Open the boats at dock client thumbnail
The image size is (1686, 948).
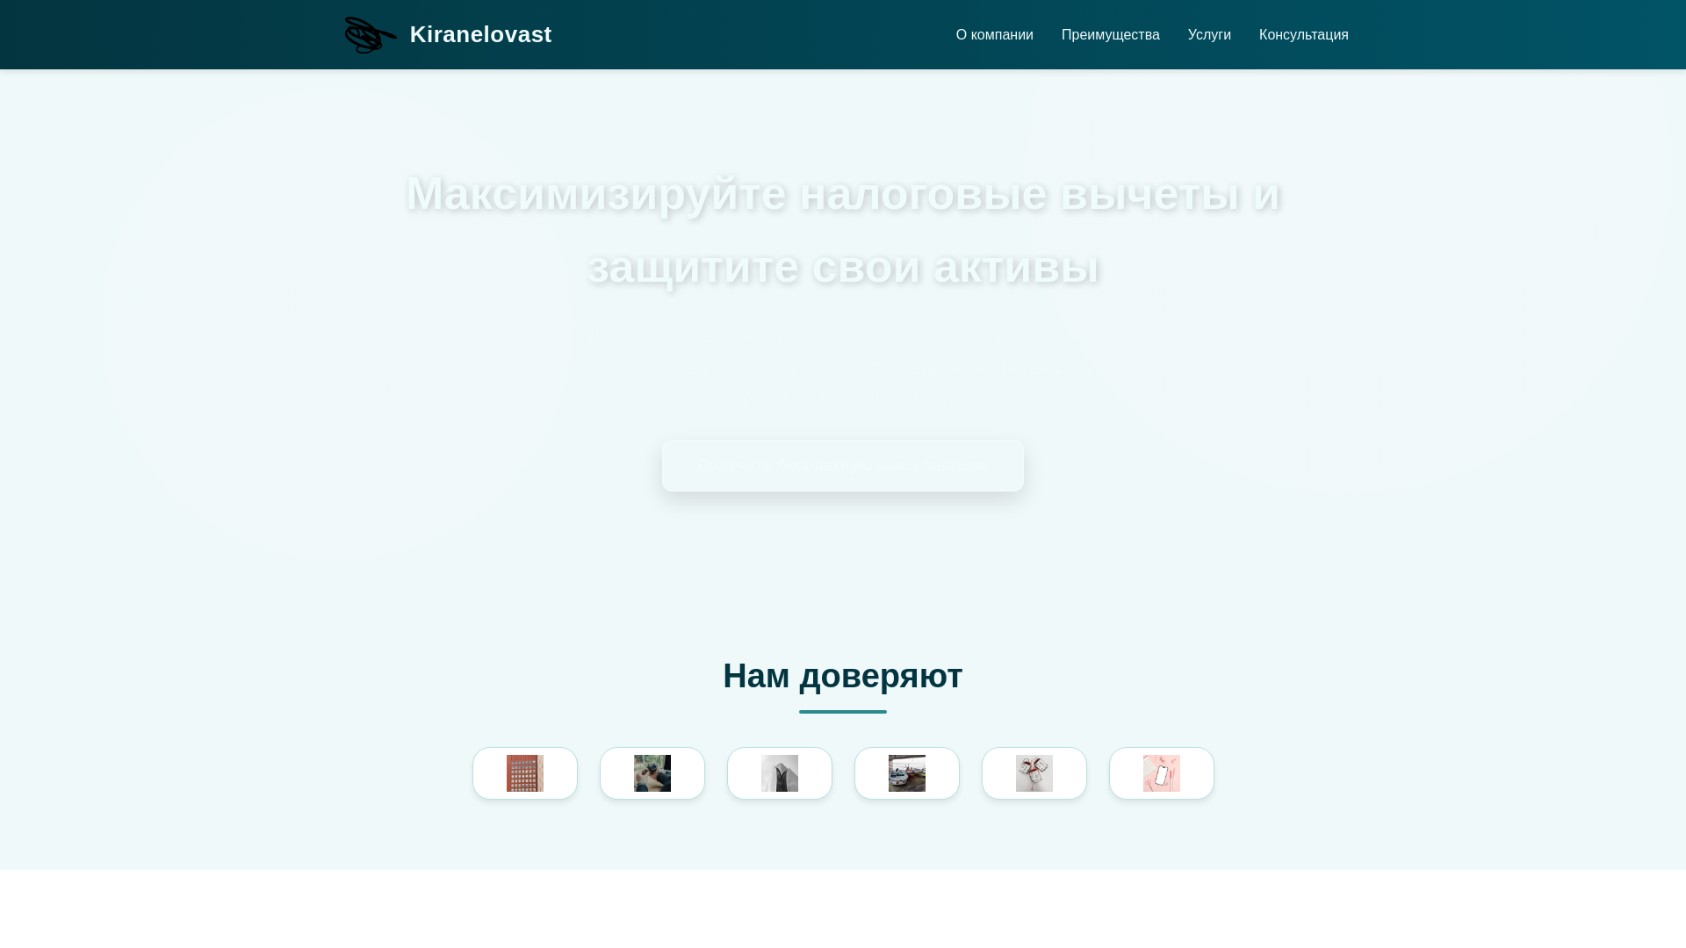(907, 773)
